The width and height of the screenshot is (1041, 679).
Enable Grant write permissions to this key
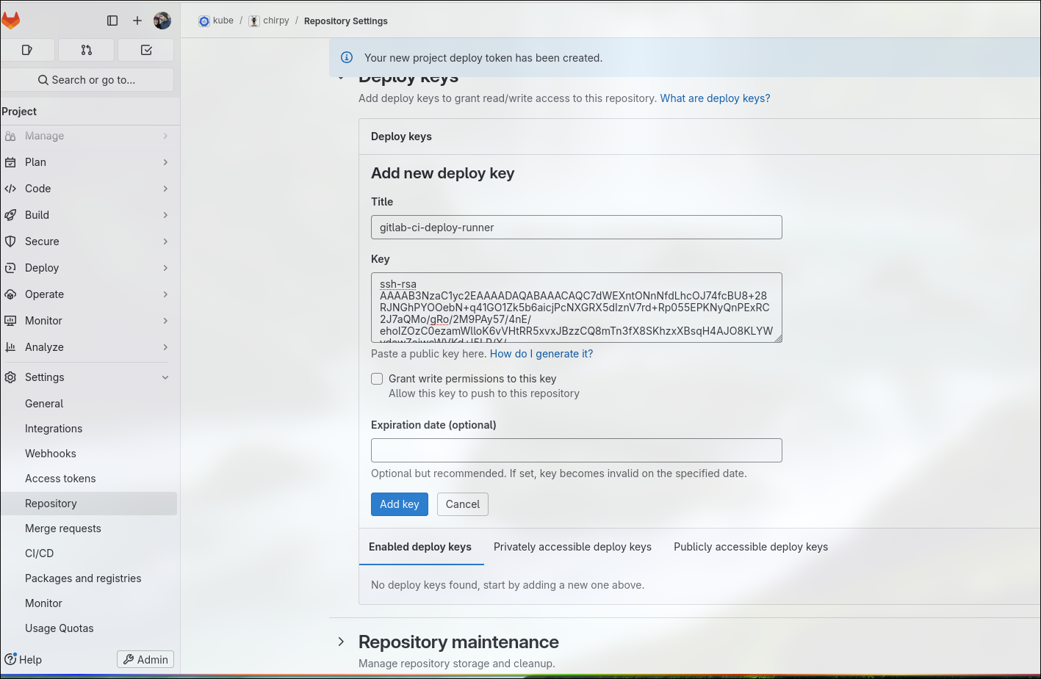pos(377,379)
